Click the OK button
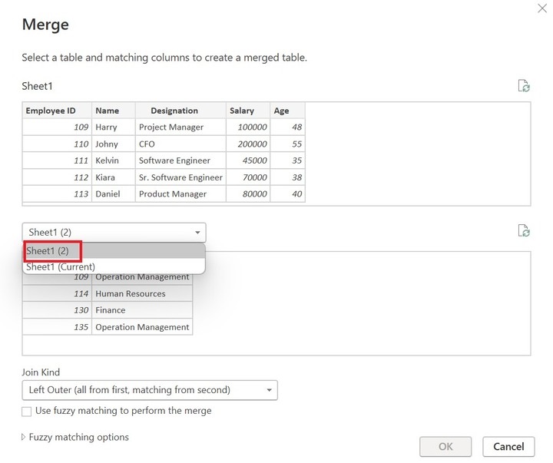Viewport: 553px width, 463px height. 445,446
